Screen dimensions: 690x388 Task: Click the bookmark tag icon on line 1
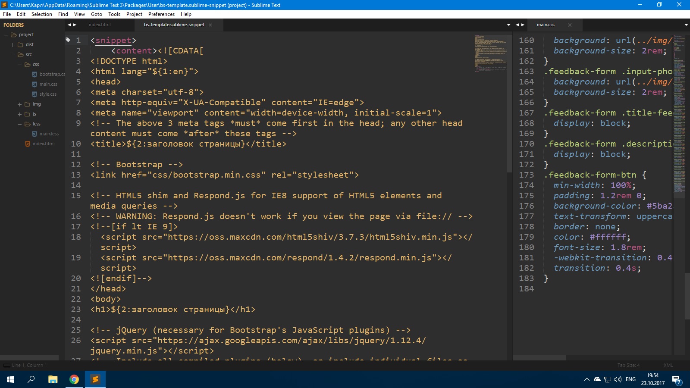pyautogui.click(x=68, y=40)
